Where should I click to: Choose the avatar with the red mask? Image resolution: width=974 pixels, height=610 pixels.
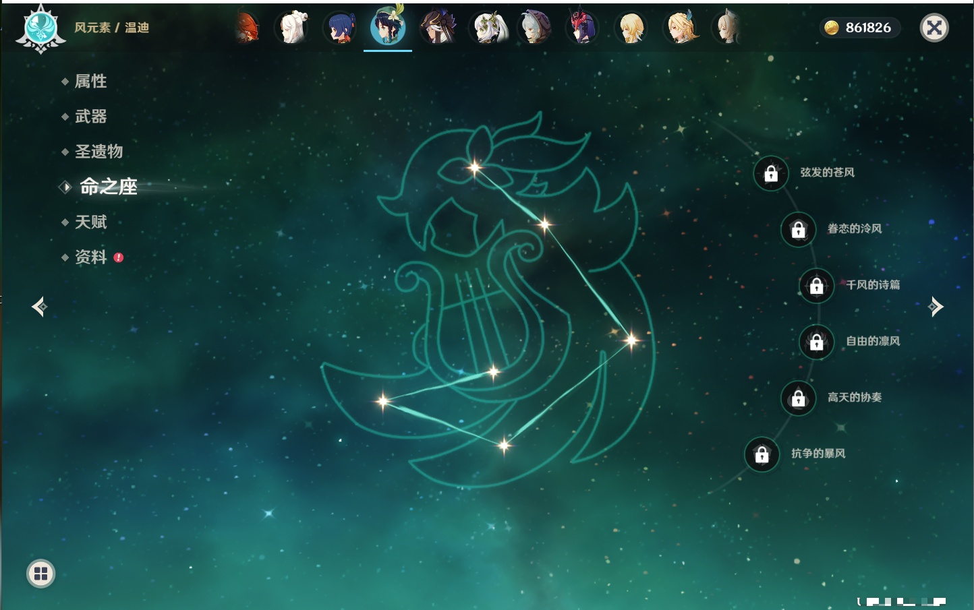click(583, 28)
